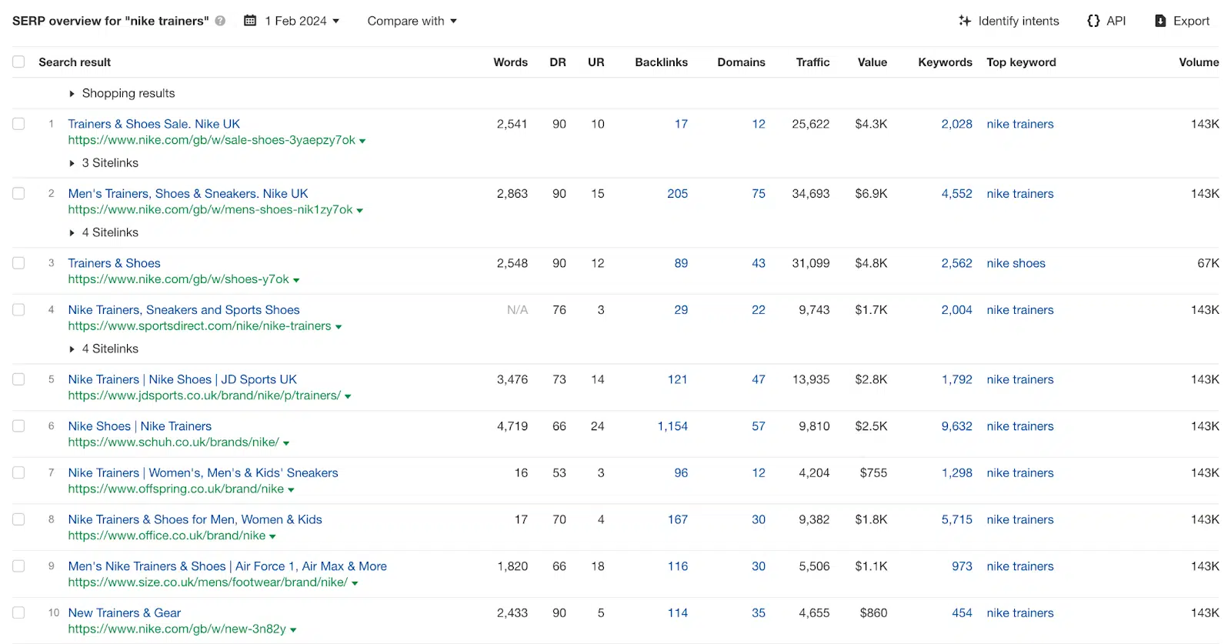Open URL dropdown for offspring.co.uk link
The image size is (1231, 644).
(291, 490)
